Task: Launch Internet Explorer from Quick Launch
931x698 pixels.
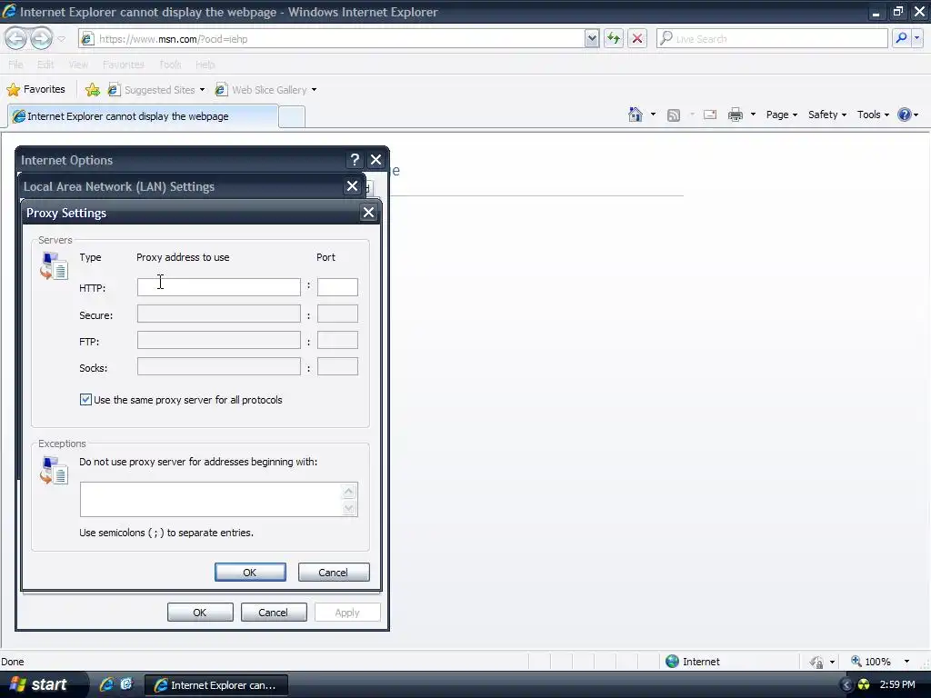Action: click(106, 684)
